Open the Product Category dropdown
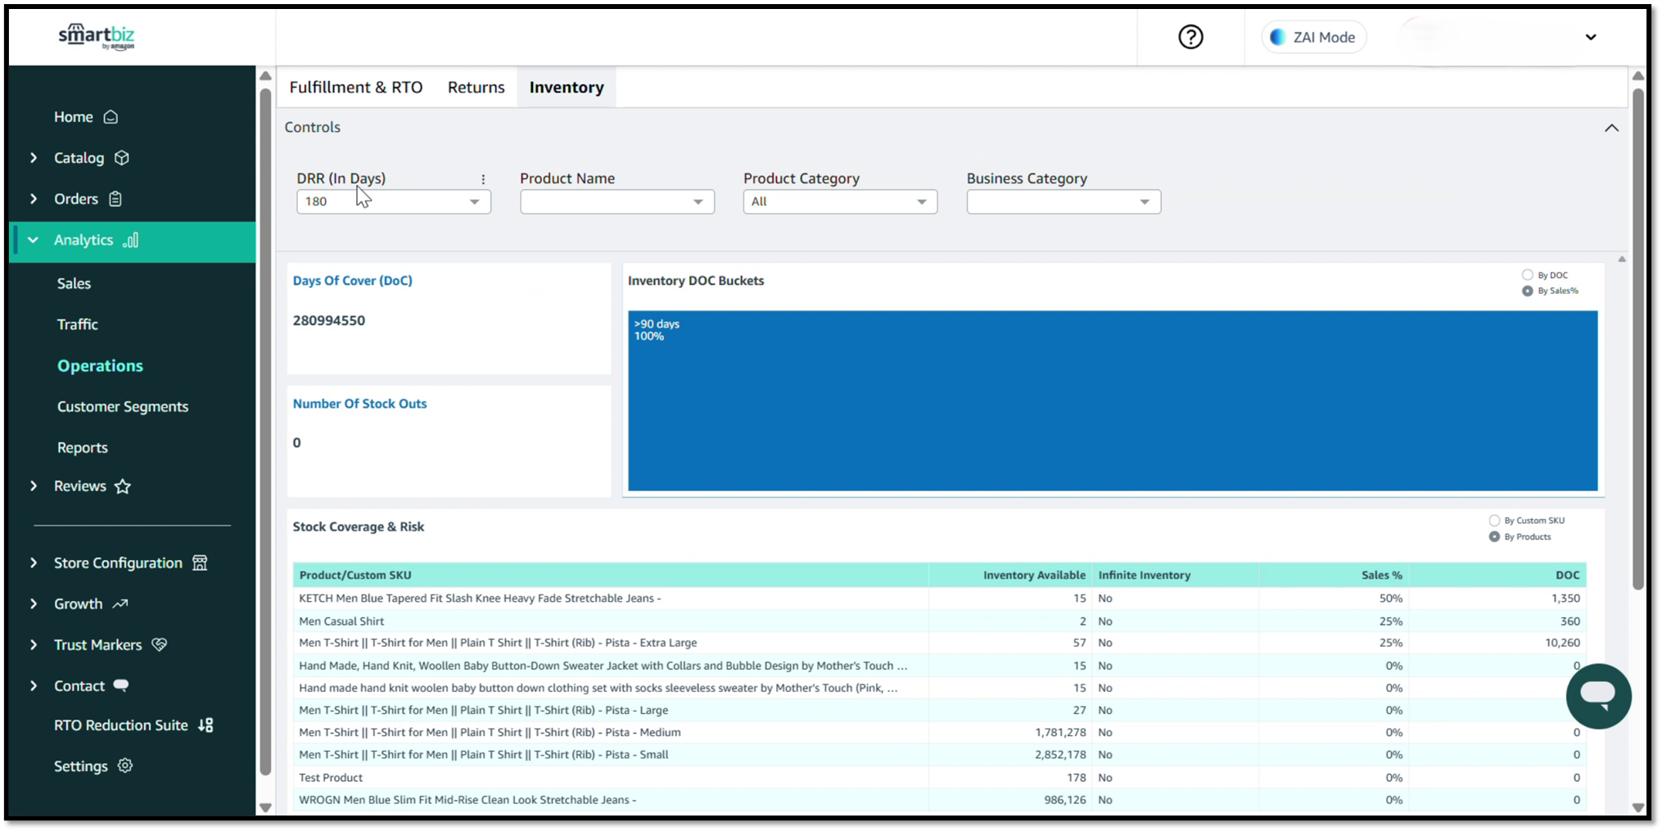The height and width of the screenshot is (831, 1662). click(839, 201)
